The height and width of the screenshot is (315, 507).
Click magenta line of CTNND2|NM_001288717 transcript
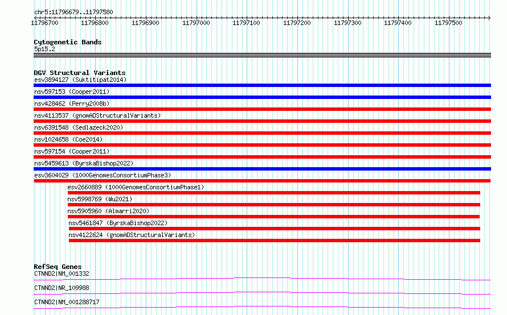tap(262, 307)
